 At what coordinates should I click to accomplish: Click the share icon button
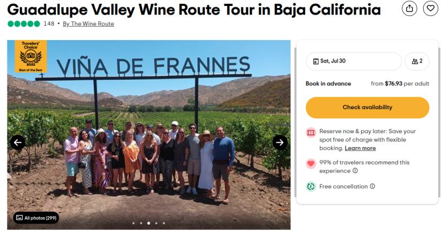[x=409, y=9]
